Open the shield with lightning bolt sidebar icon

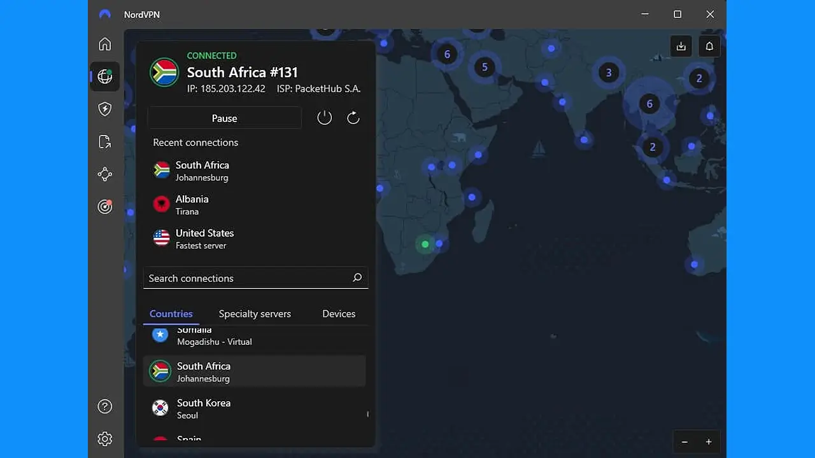pyautogui.click(x=105, y=109)
